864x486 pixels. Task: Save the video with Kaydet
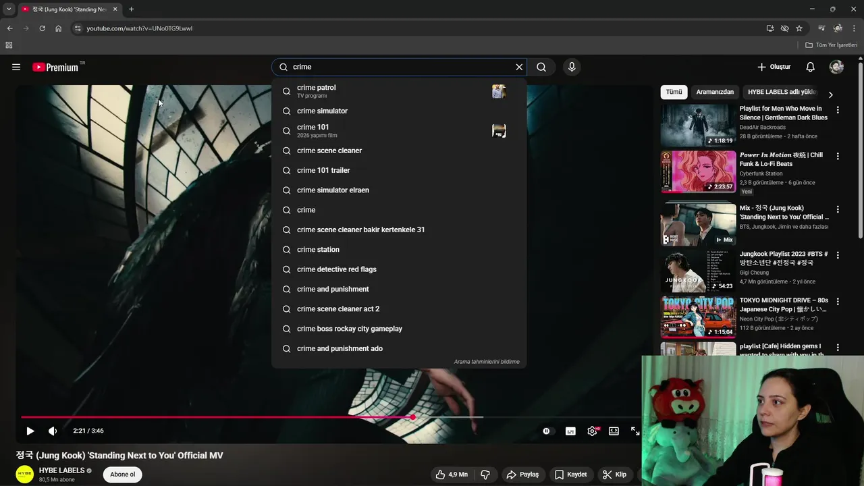[571, 475]
